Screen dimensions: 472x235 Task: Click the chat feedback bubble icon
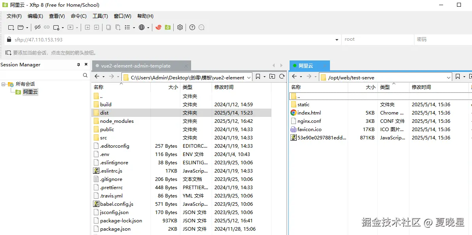point(202,27)
